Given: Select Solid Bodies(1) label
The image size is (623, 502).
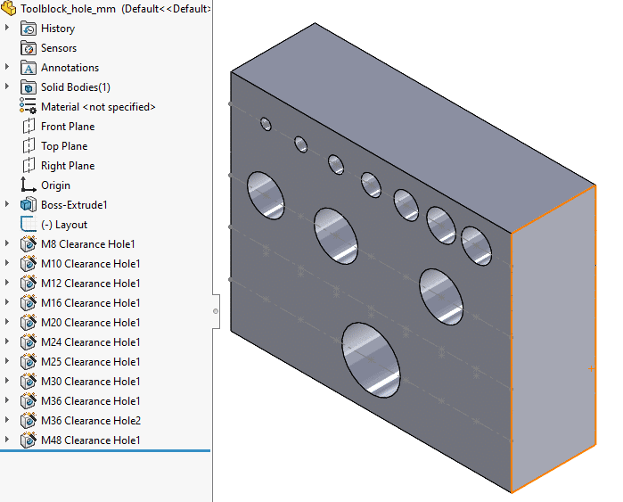Looking at the screenshot, I should pos(76,87).
